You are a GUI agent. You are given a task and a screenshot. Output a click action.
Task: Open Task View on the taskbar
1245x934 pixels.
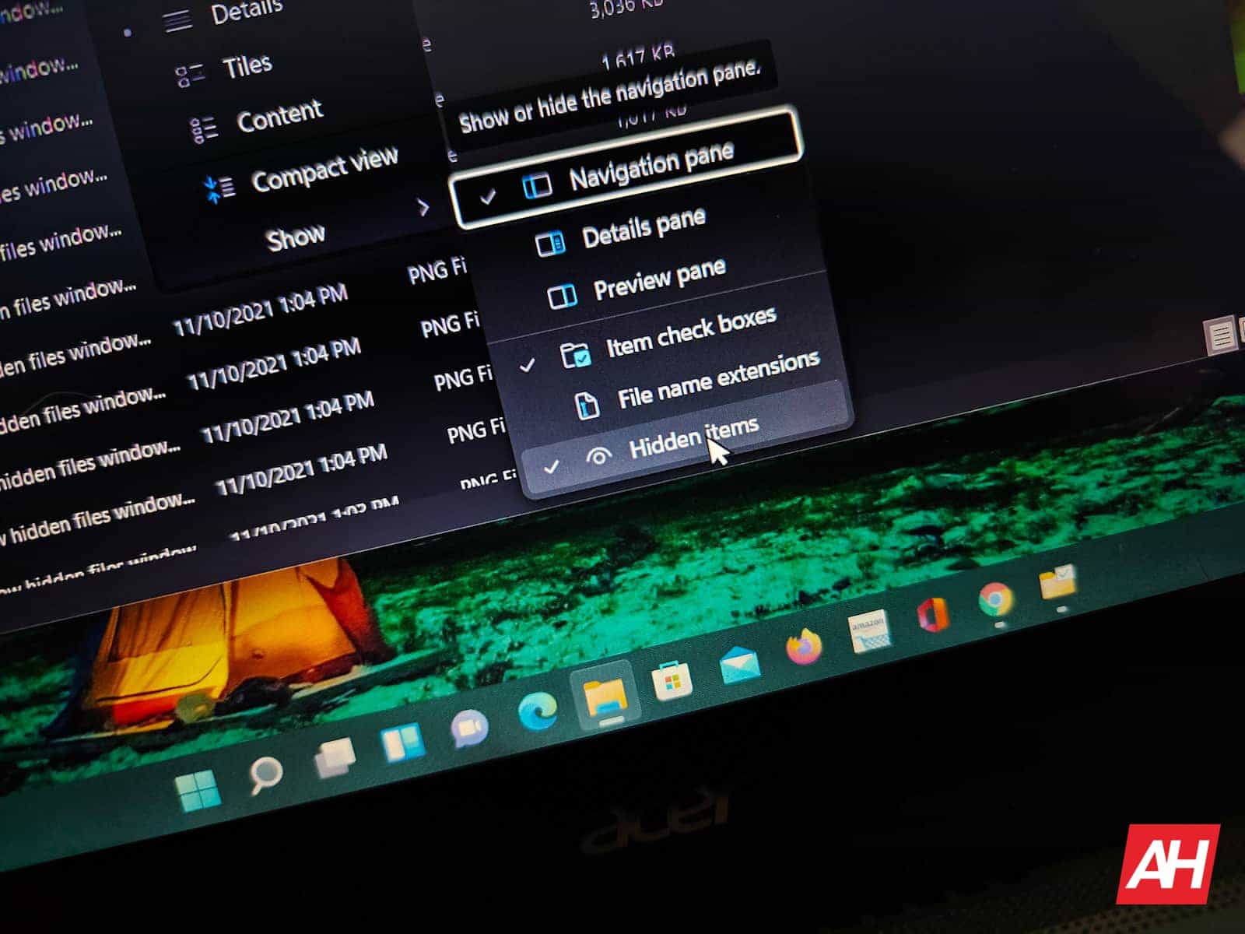coord(335,757)
